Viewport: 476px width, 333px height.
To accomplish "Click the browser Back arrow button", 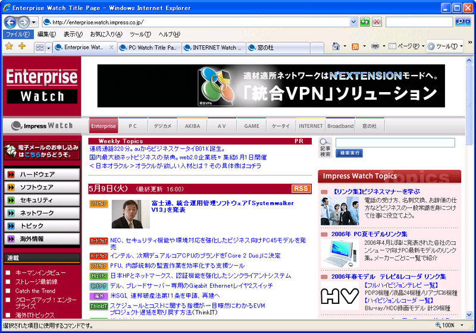I will coord(10,22).
